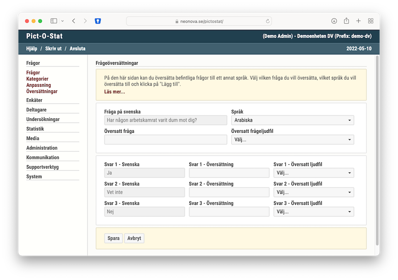
Task: Click the Svar 2 Översättning input field
Action: pos(229,192)
